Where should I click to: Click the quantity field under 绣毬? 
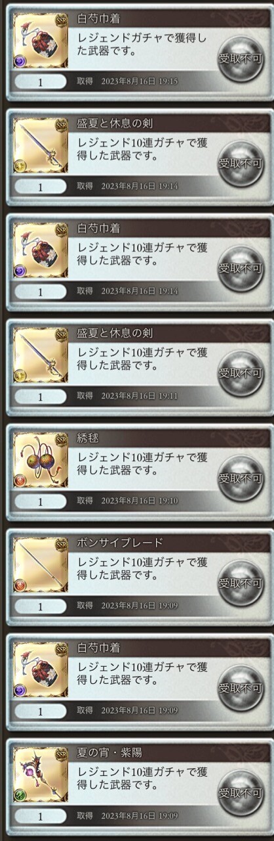tap(40, 501)
